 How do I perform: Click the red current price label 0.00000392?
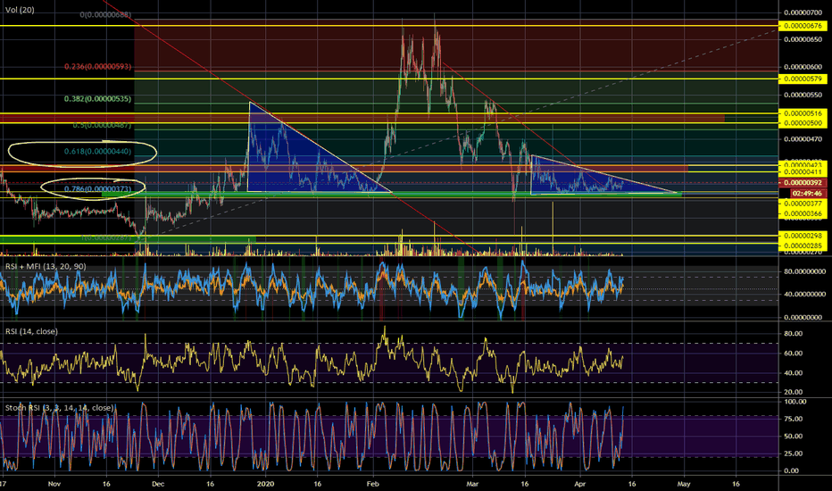click(x=803, y=183)
